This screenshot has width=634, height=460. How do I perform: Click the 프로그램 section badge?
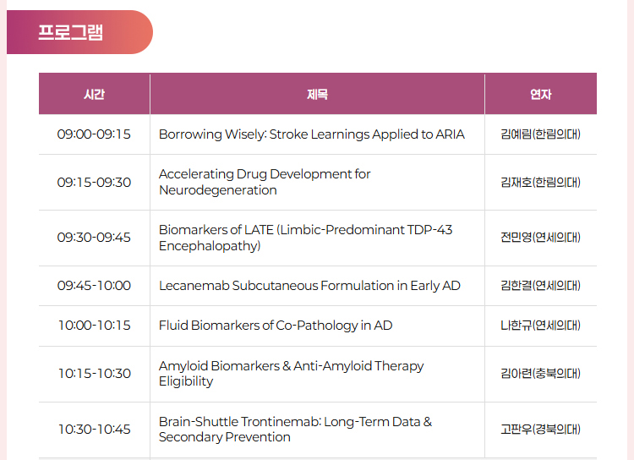pos(79,32)
